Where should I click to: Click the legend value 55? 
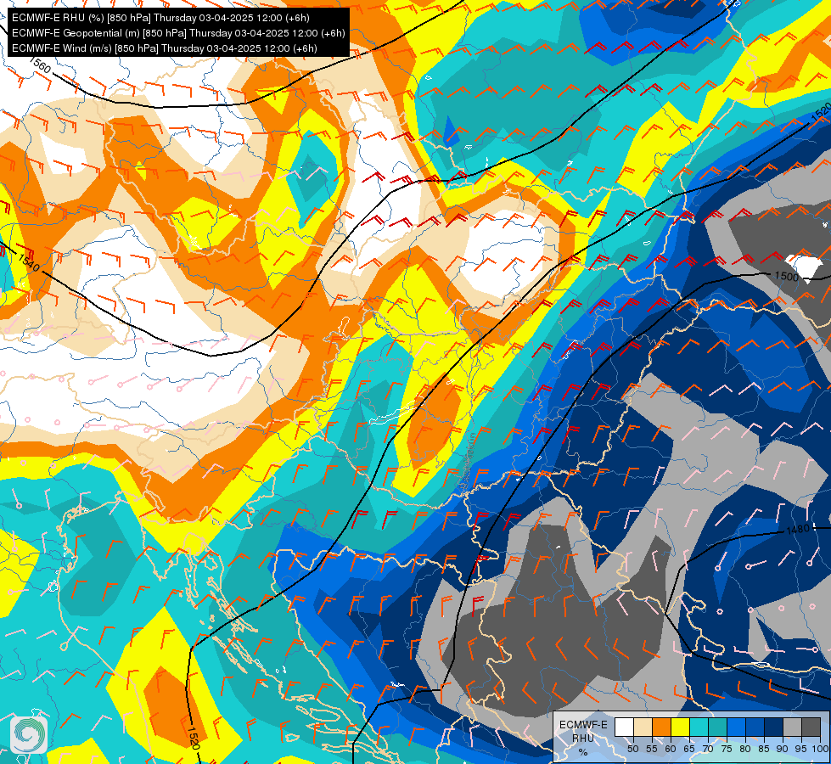[651, 750]
